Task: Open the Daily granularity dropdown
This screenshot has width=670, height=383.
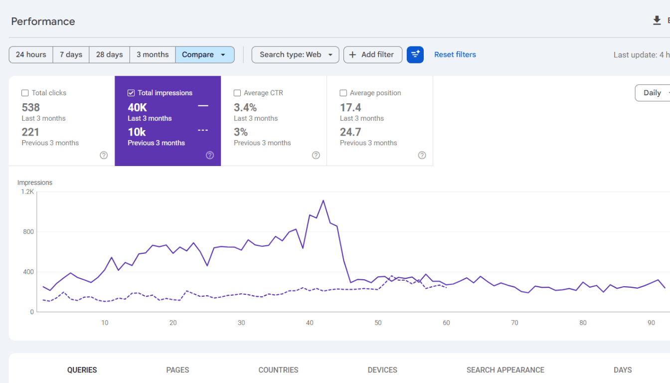Action: [653, 93]
